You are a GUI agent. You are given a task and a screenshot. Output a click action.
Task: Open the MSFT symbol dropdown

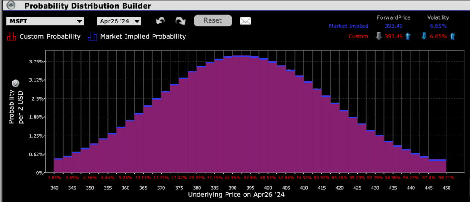click(x=45, y=21)
